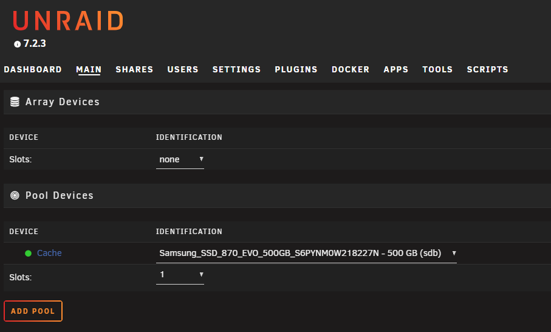
Task: Click the Array Devices section heading
Action: pyautogui.click(x=63, y=102)
